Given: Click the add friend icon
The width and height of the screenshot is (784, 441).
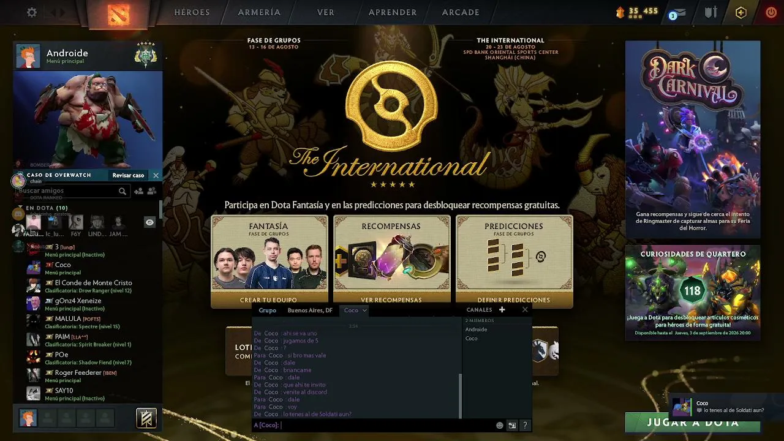Looking at the screenshot, I should (x=138, y=191).
